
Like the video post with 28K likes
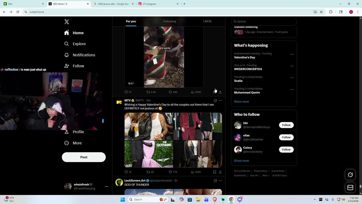[173, 92]
